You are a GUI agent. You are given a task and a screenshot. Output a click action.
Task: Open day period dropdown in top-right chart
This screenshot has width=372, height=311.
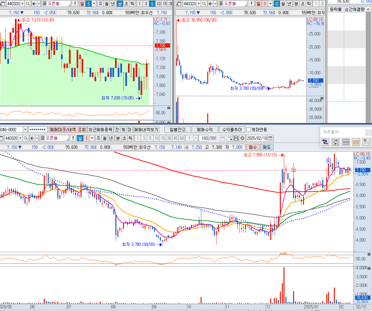click(271, 4)
